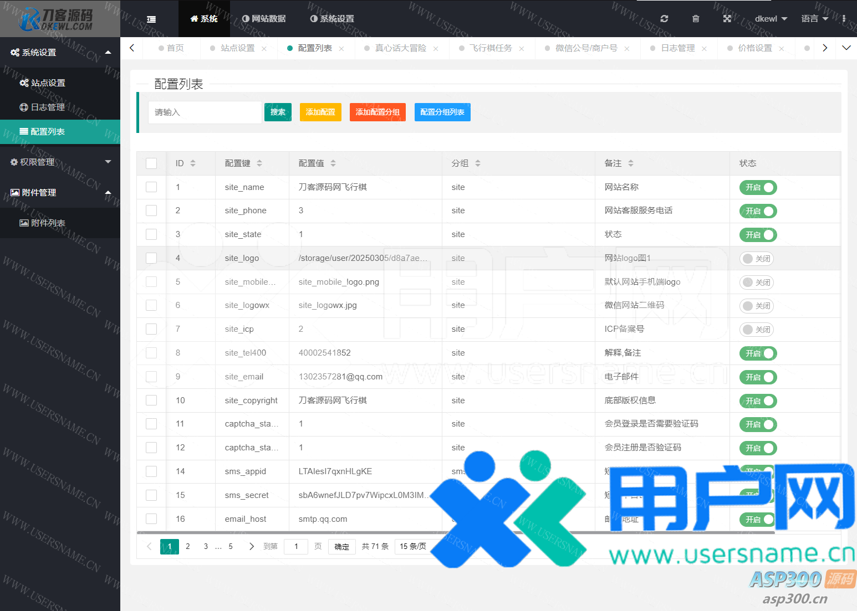Screen dimensions: 857x611
Task: Turn on the site_icp status switch
Action: click(756, 330)
